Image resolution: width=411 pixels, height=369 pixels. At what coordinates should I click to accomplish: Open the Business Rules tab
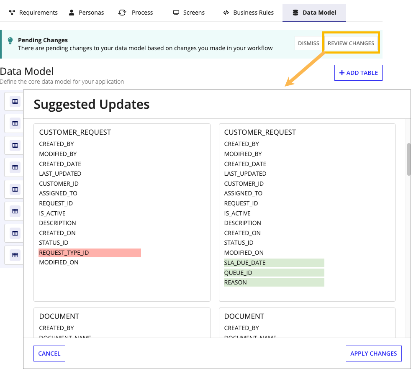click(x=248, y=13)
